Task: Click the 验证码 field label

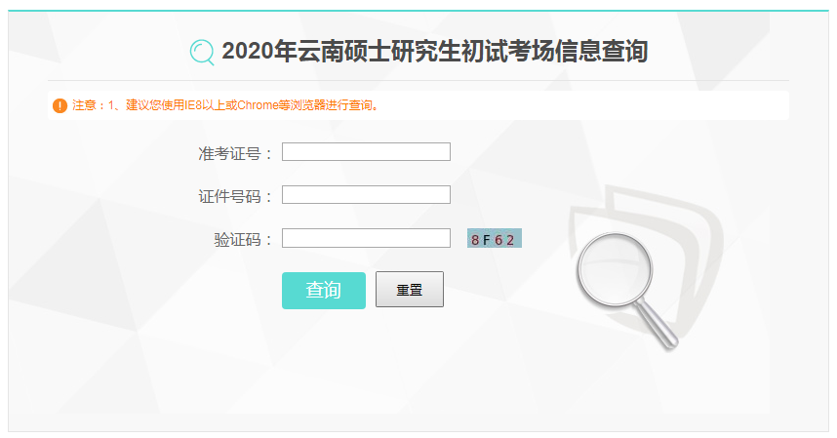Action: coord(243,240)
